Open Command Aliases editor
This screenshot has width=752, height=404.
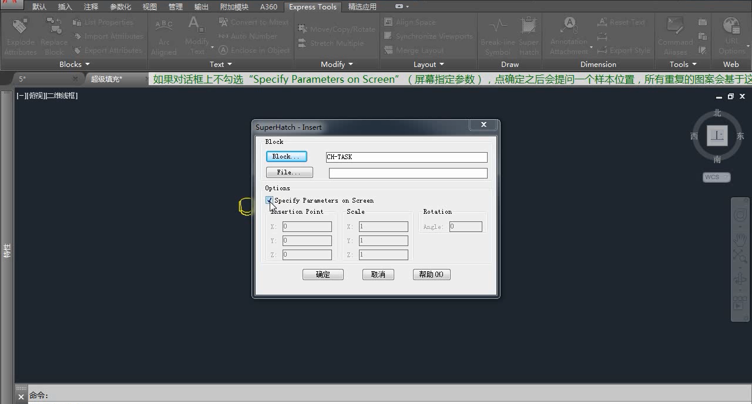coord(675,36)
